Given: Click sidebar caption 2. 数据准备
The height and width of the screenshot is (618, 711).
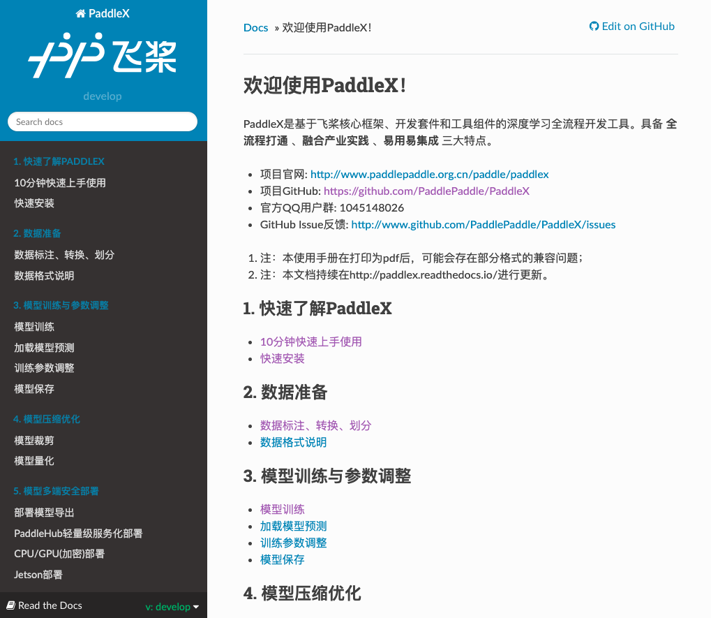Looking at the screenshot, I should click(37, 233).
